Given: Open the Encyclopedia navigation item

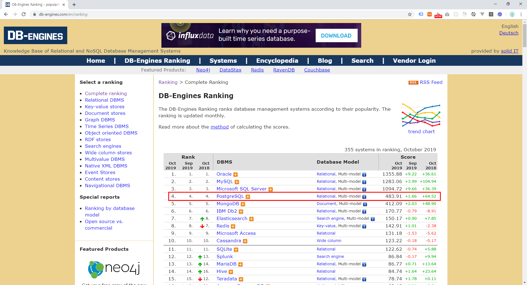Looking at the screenshot, I should [277, 61].
